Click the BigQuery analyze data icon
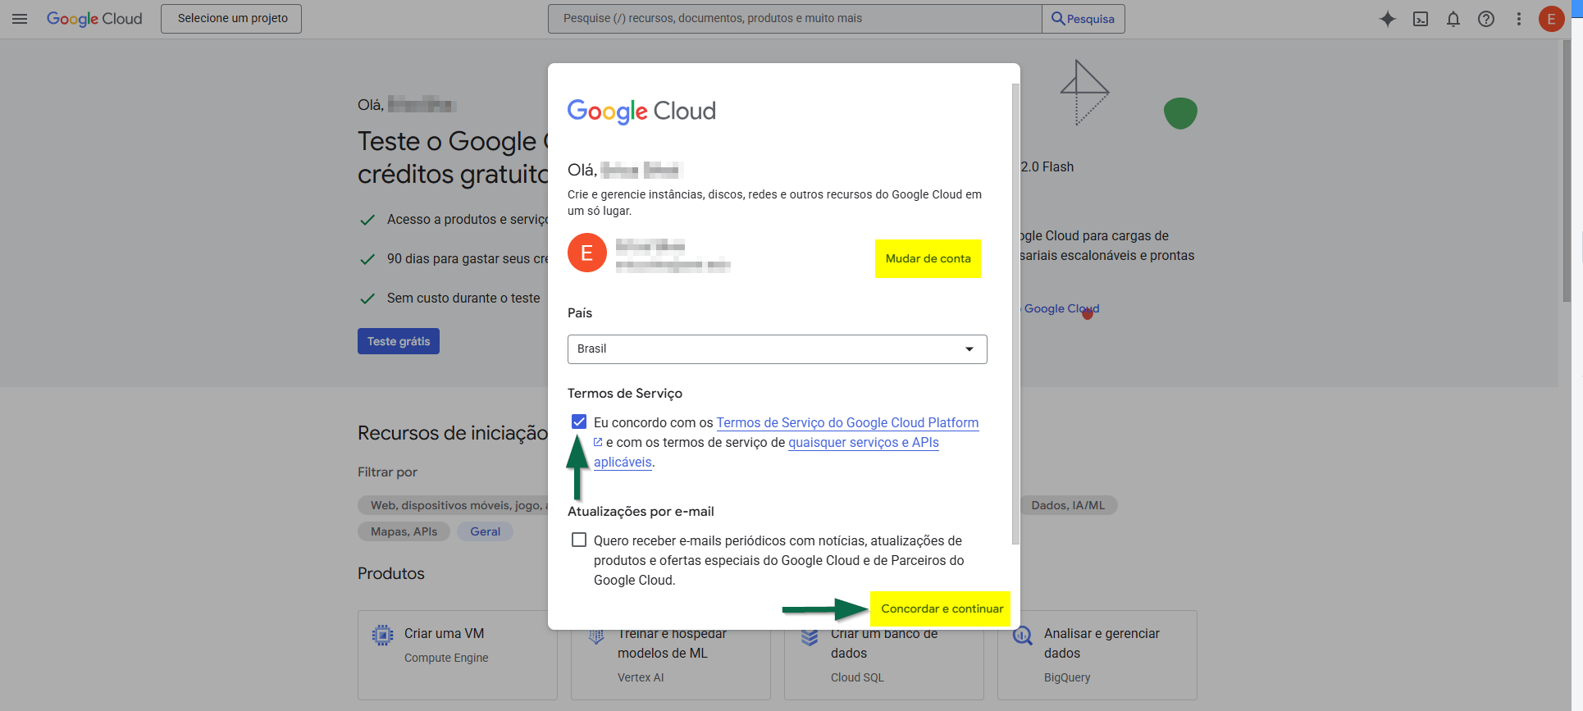The height and width of the screenshot is (711, 1583). coord(1022,635)
